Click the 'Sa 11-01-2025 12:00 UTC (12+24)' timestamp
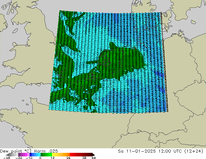The height and width of the screenshot is (159, 206). point(161,151)
